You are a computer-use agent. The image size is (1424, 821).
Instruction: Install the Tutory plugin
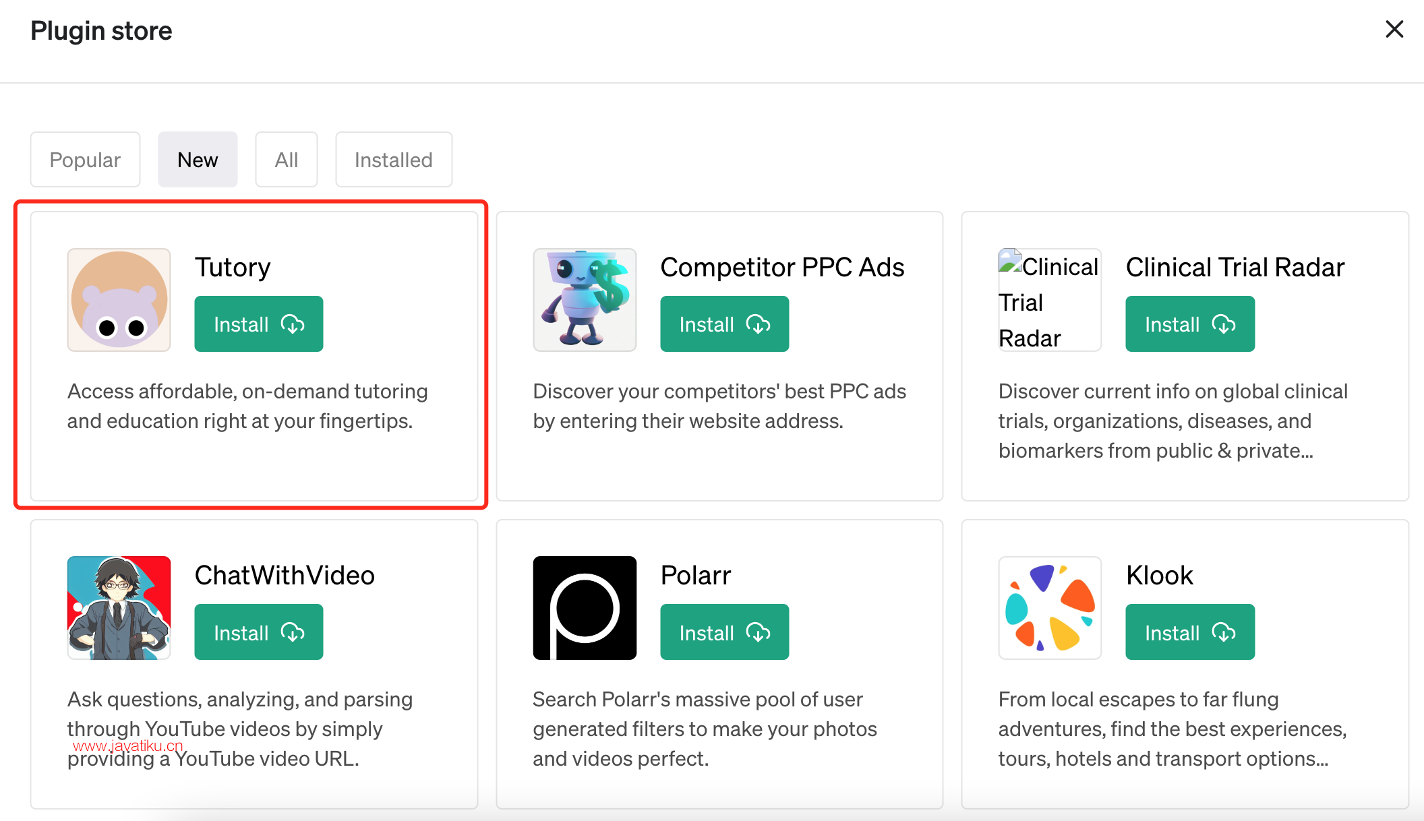[259, 324]
